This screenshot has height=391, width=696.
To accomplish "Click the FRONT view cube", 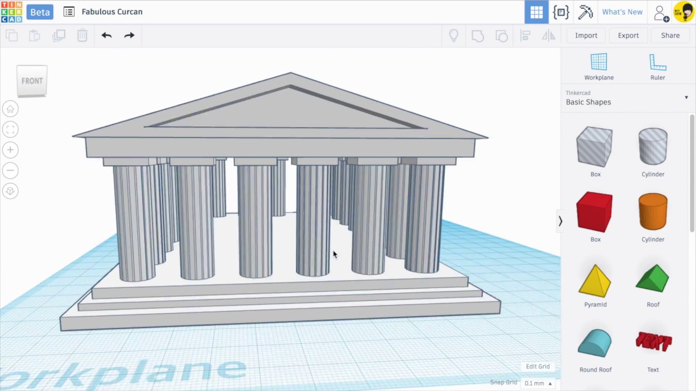I will tap(32, 81).
